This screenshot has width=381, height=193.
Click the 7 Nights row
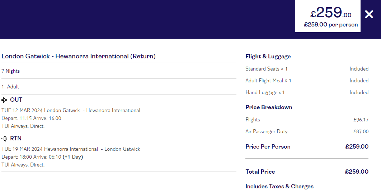119,71
